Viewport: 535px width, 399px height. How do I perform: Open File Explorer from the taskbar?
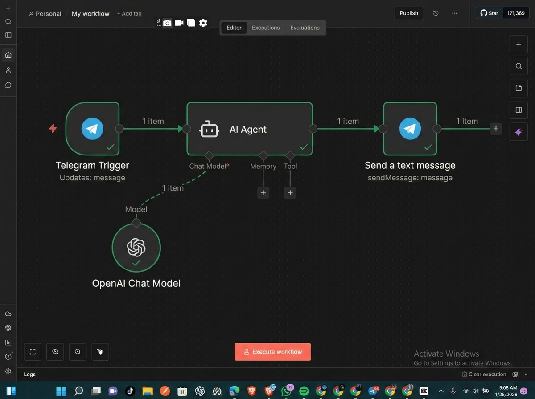148,391
